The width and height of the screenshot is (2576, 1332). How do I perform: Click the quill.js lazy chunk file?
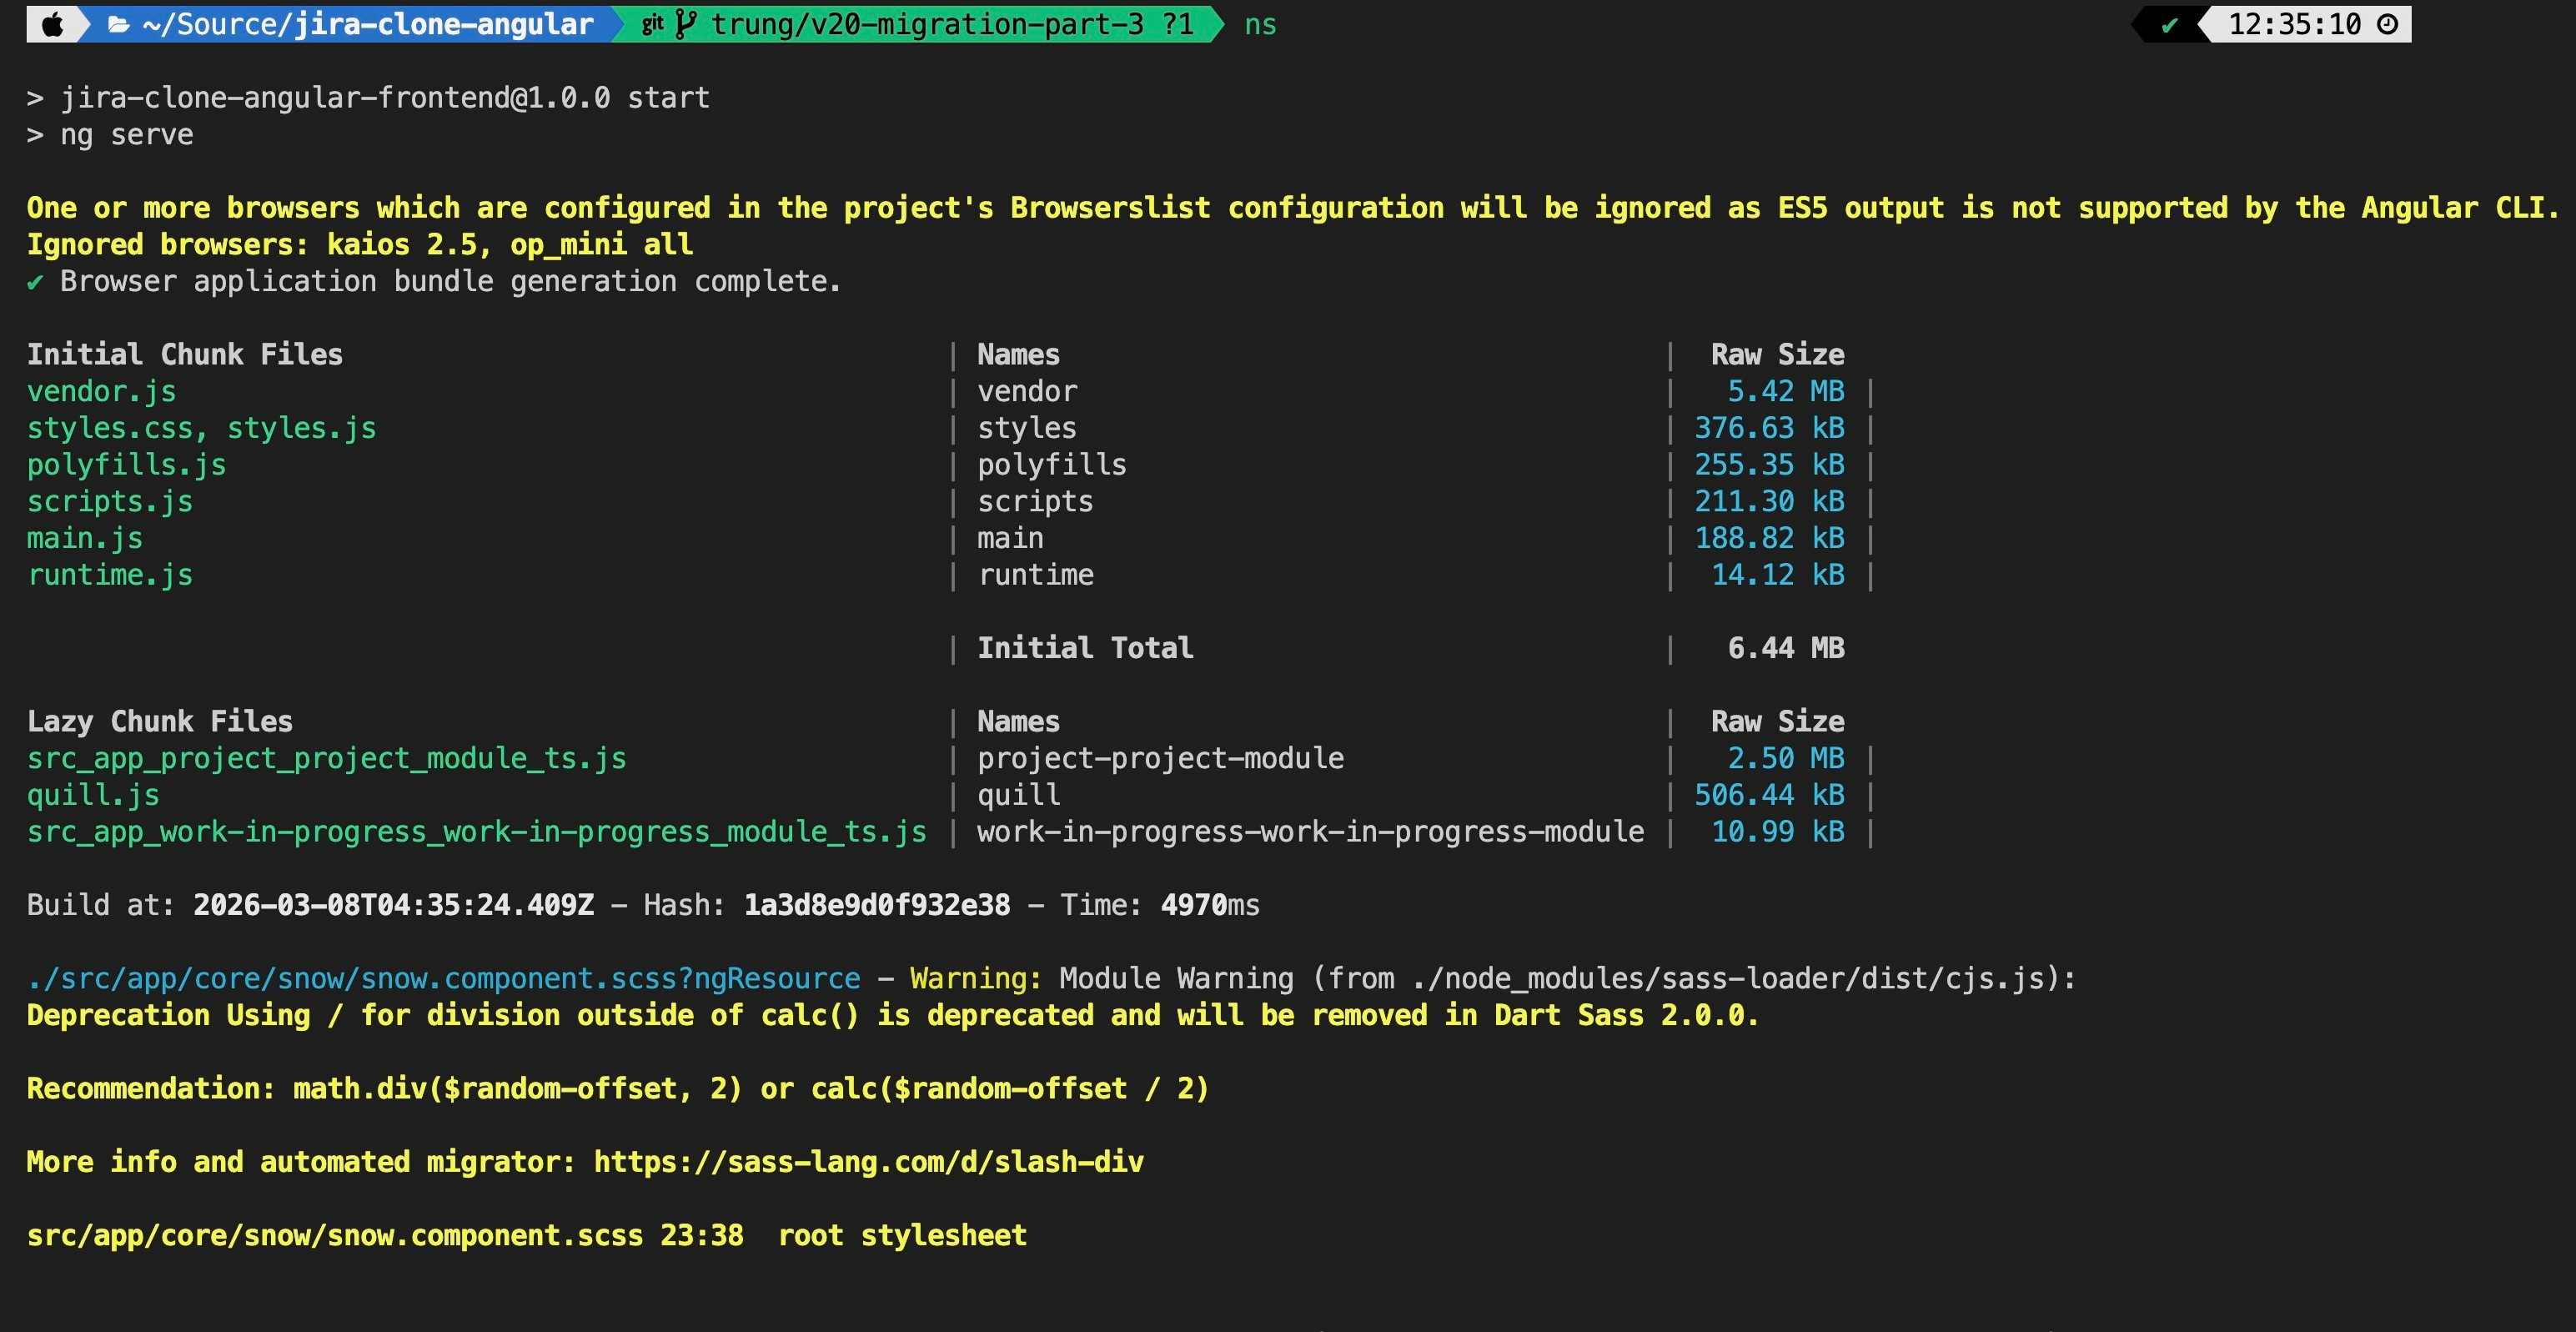click(93, 795)
